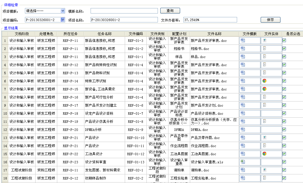The image size is (303, 183).
Task: Click the 保存 button
Action: coord(270,20)
